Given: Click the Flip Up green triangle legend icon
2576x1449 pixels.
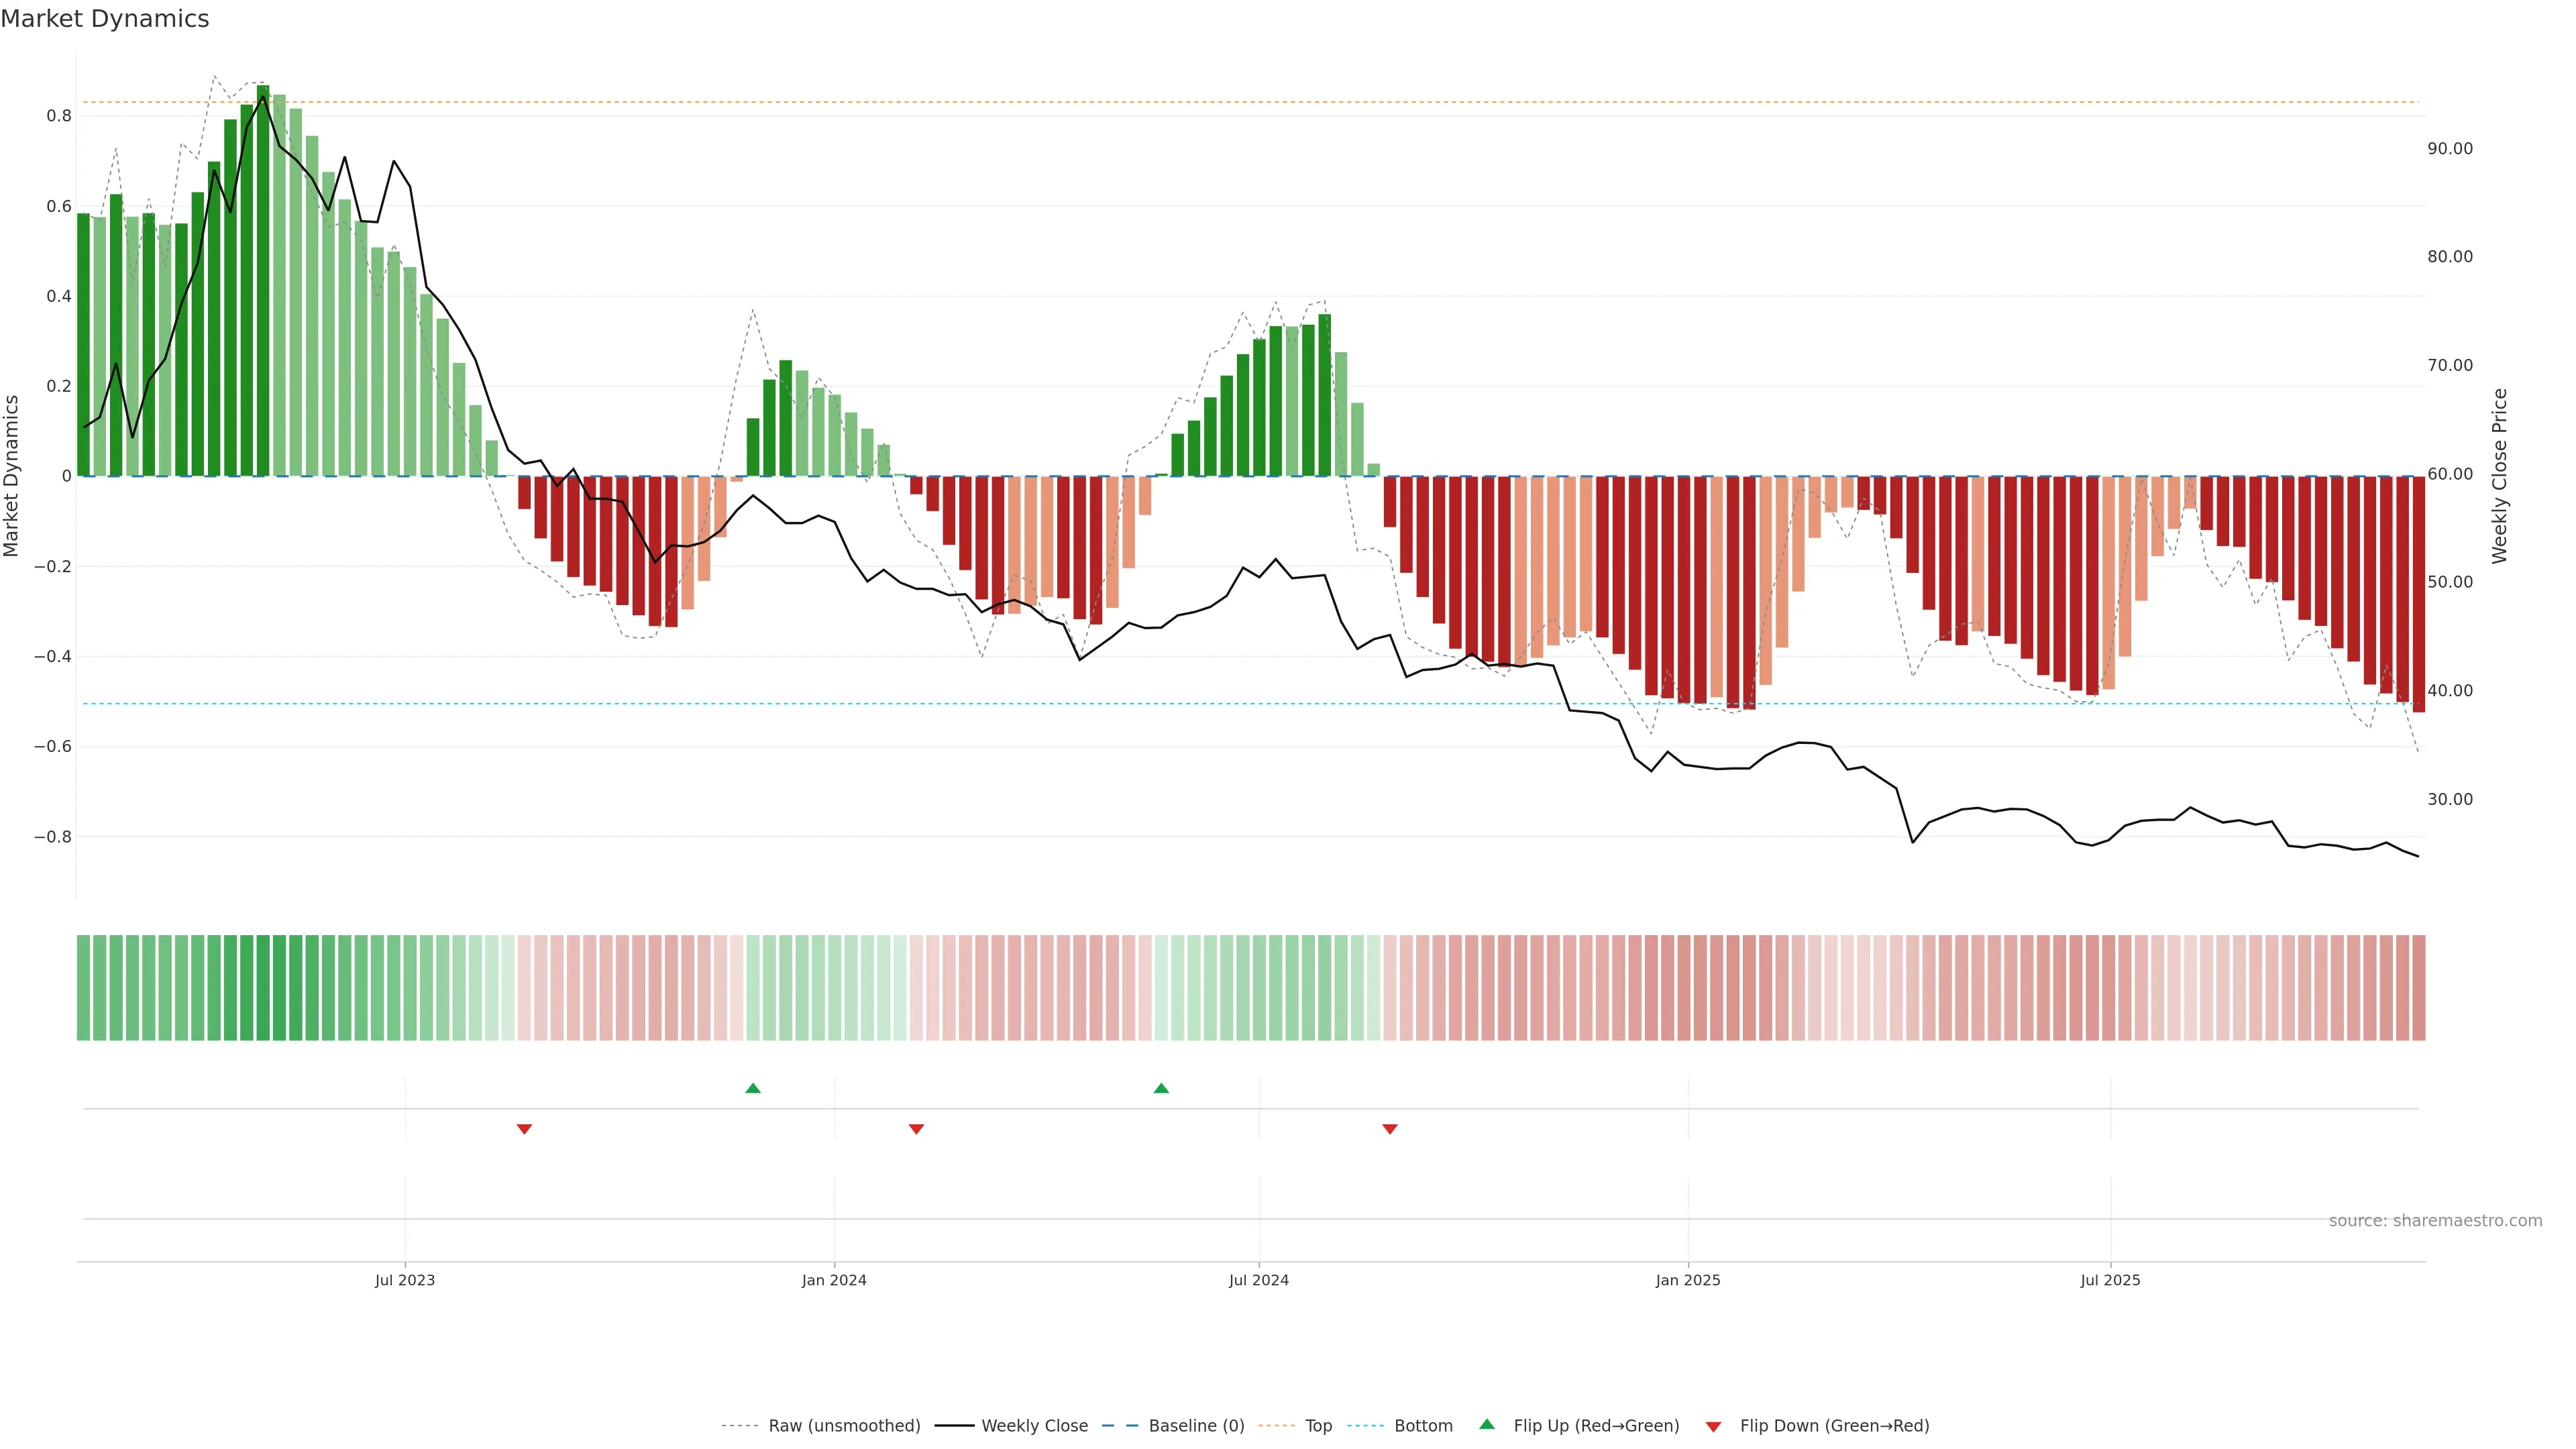Looking at the screenshot, I should coord(1487,1424).
